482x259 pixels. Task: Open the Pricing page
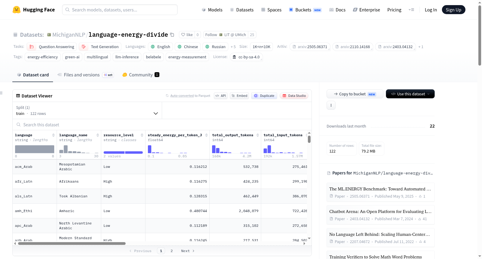pyautogui.click(x=394, y=10)
